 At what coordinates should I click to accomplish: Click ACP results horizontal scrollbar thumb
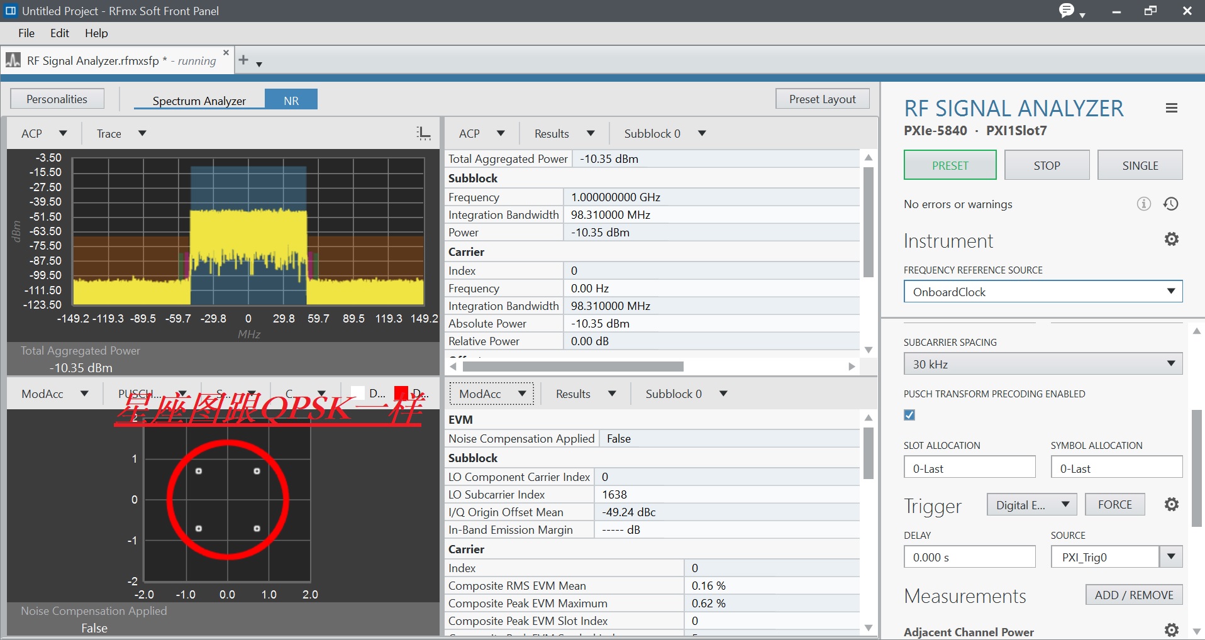click(573, 366)
